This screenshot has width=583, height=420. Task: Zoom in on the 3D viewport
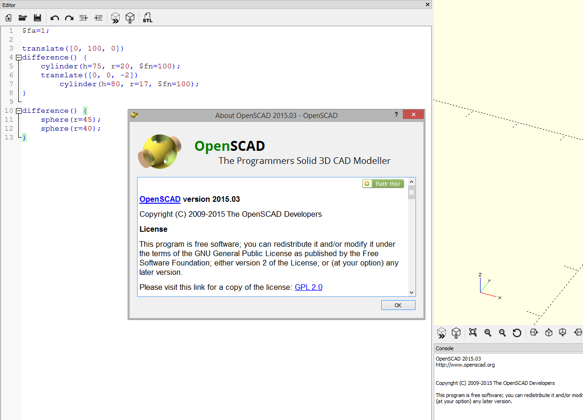[488, 332]
